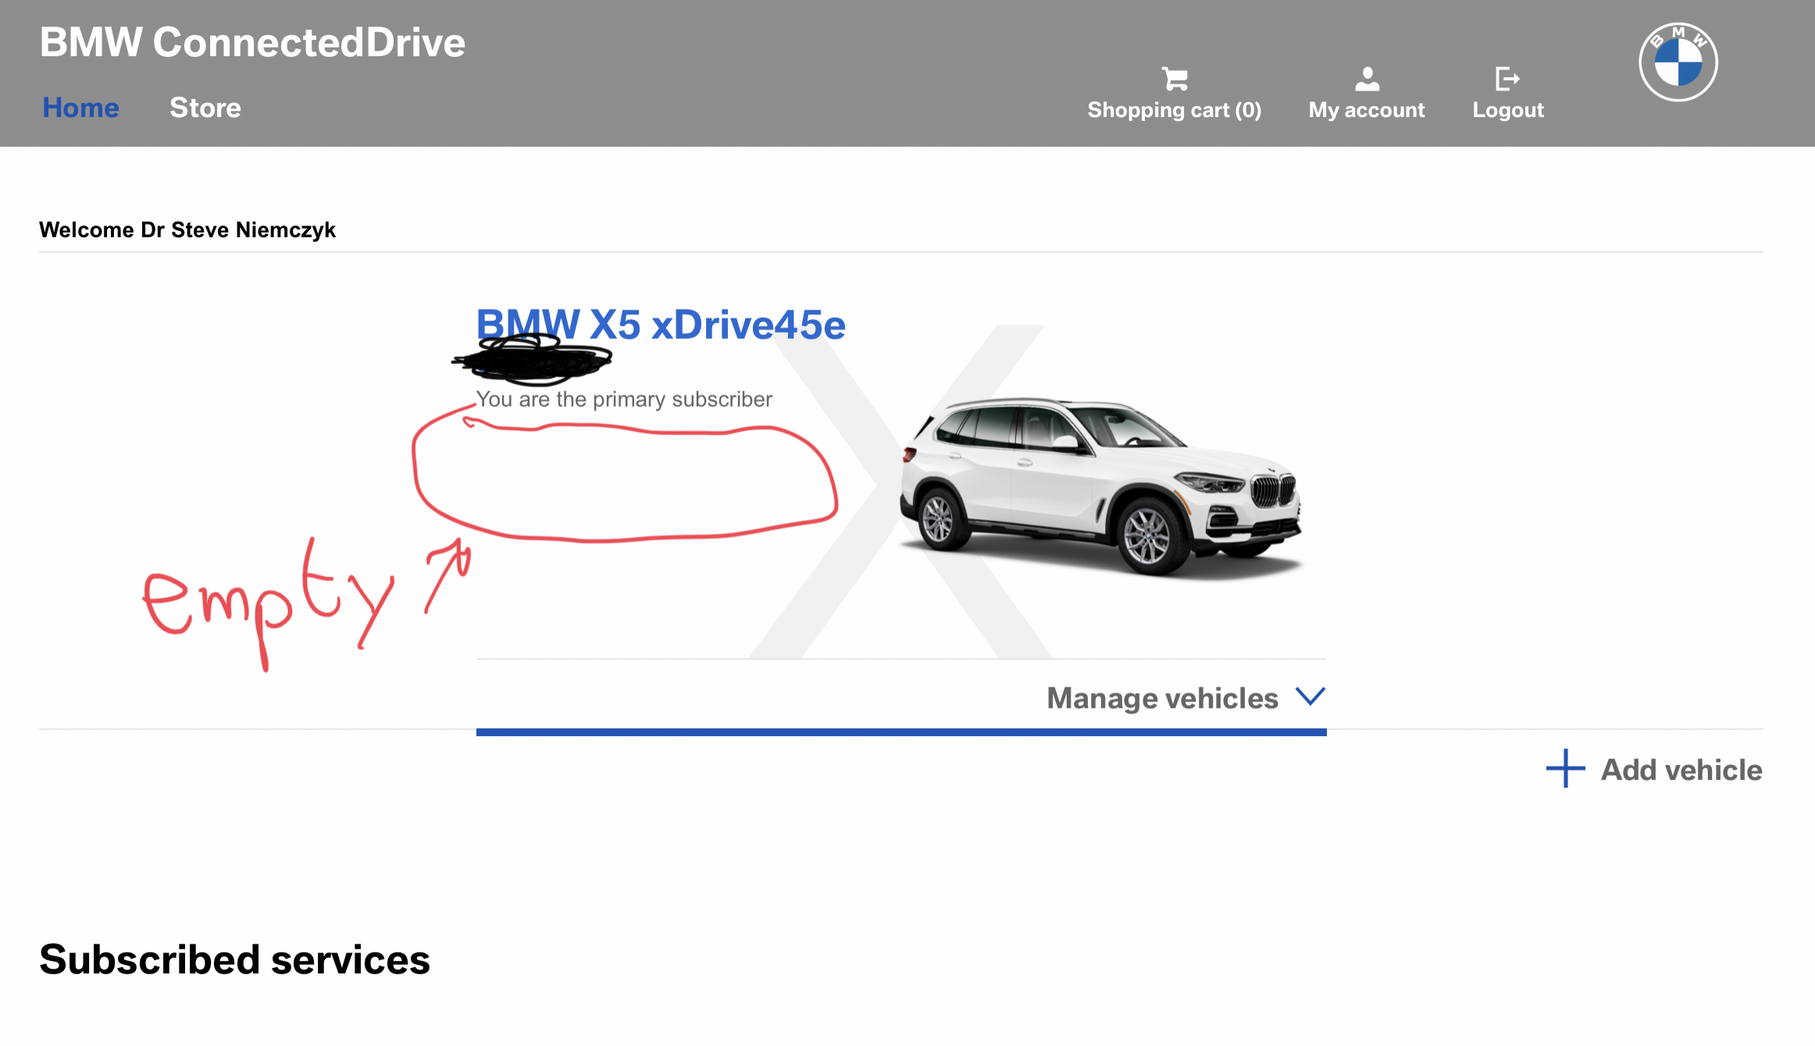
Task: Toggle the BMW X5 xDrive45e selection
Action: (661, 324)
